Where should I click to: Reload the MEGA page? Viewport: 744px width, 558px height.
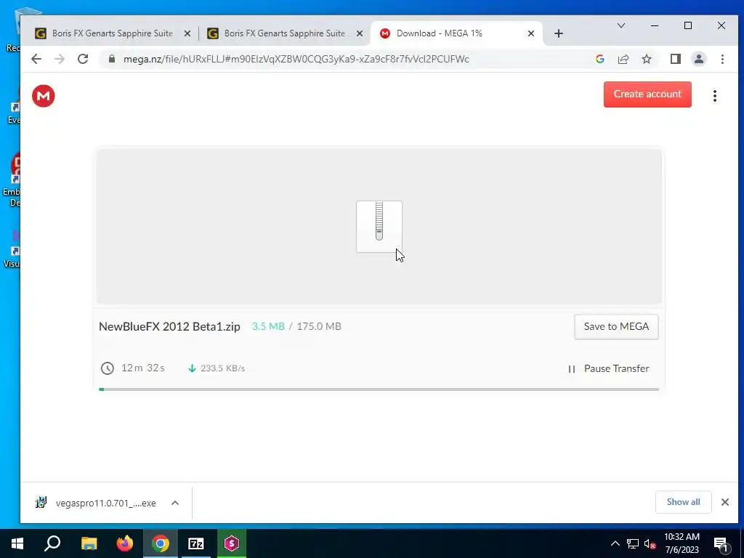pyautogui.click(x=83, y=59)
